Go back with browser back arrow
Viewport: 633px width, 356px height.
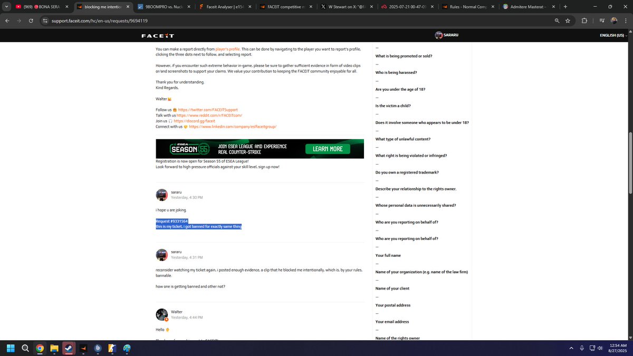click(x=7, y=21)
